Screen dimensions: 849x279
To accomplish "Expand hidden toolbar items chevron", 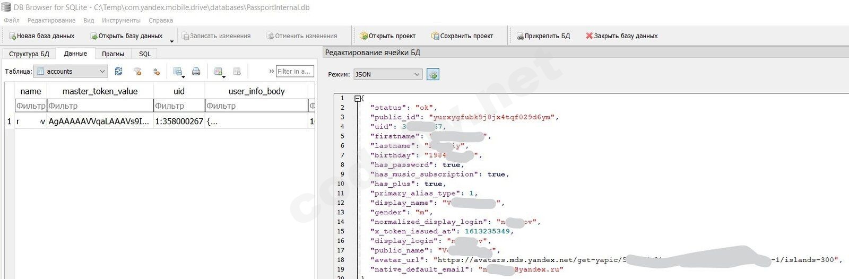I will click(x=271, y=71).
